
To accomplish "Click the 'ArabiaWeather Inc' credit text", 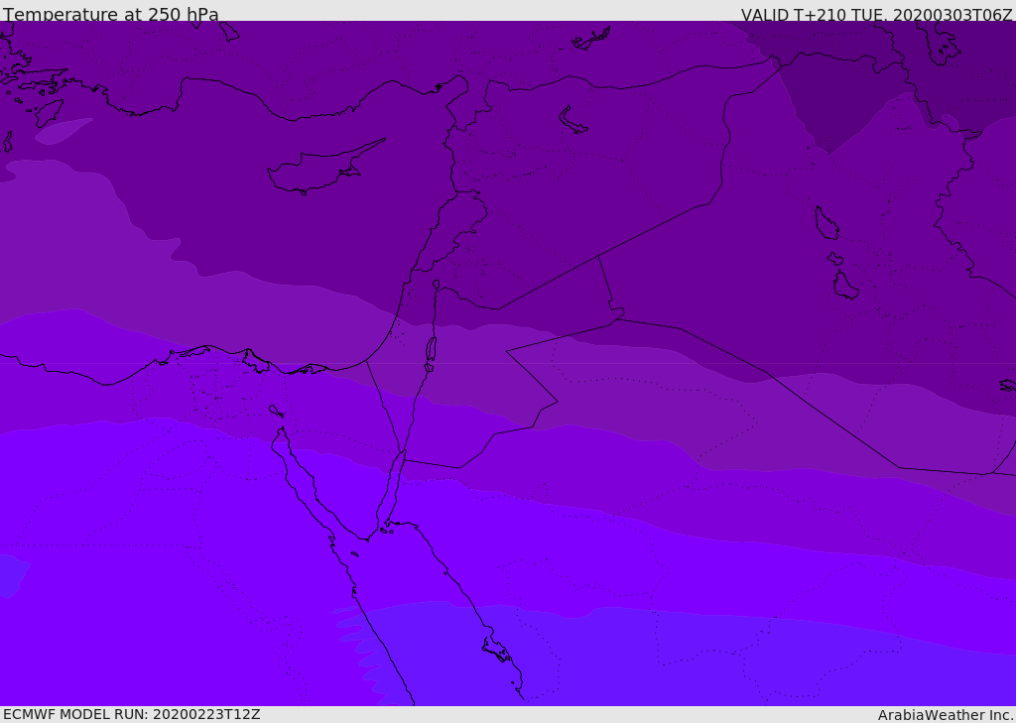I will [x=945, y=715].
